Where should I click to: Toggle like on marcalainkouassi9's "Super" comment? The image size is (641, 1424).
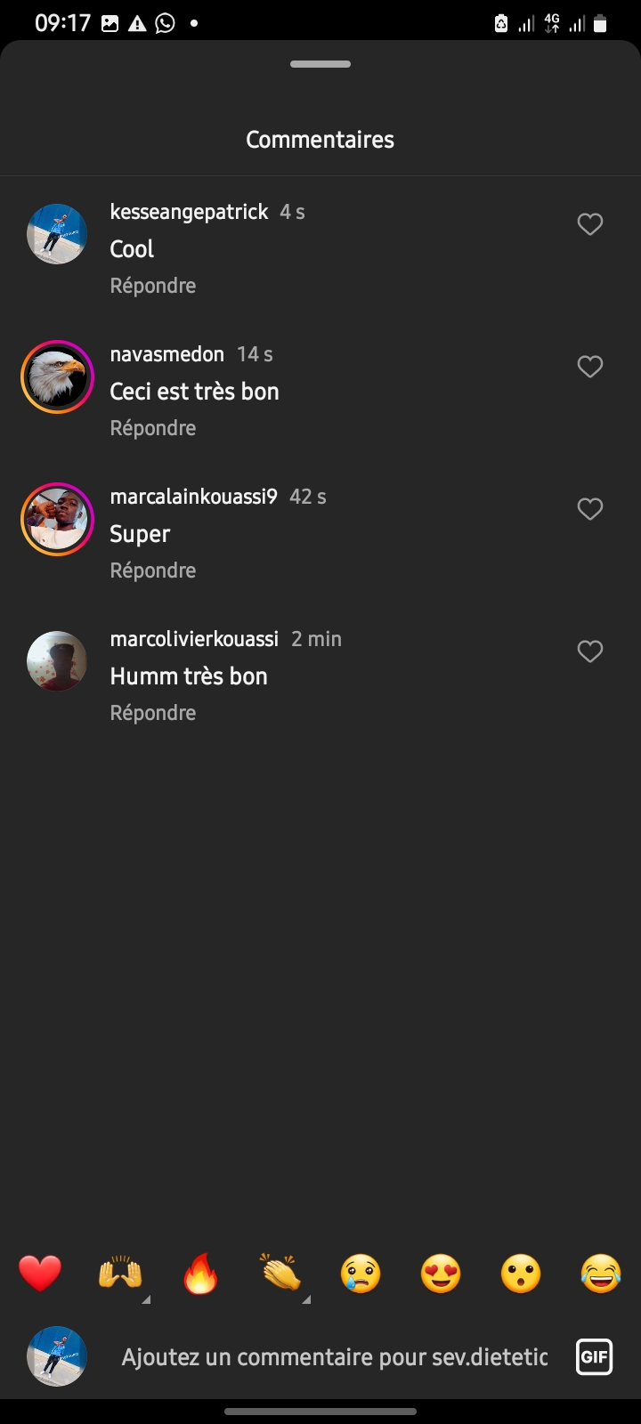point(590,509)
